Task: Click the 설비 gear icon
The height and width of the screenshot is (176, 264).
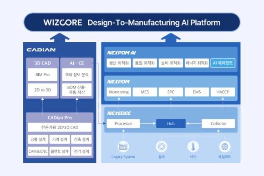Action: coord(162,147)
